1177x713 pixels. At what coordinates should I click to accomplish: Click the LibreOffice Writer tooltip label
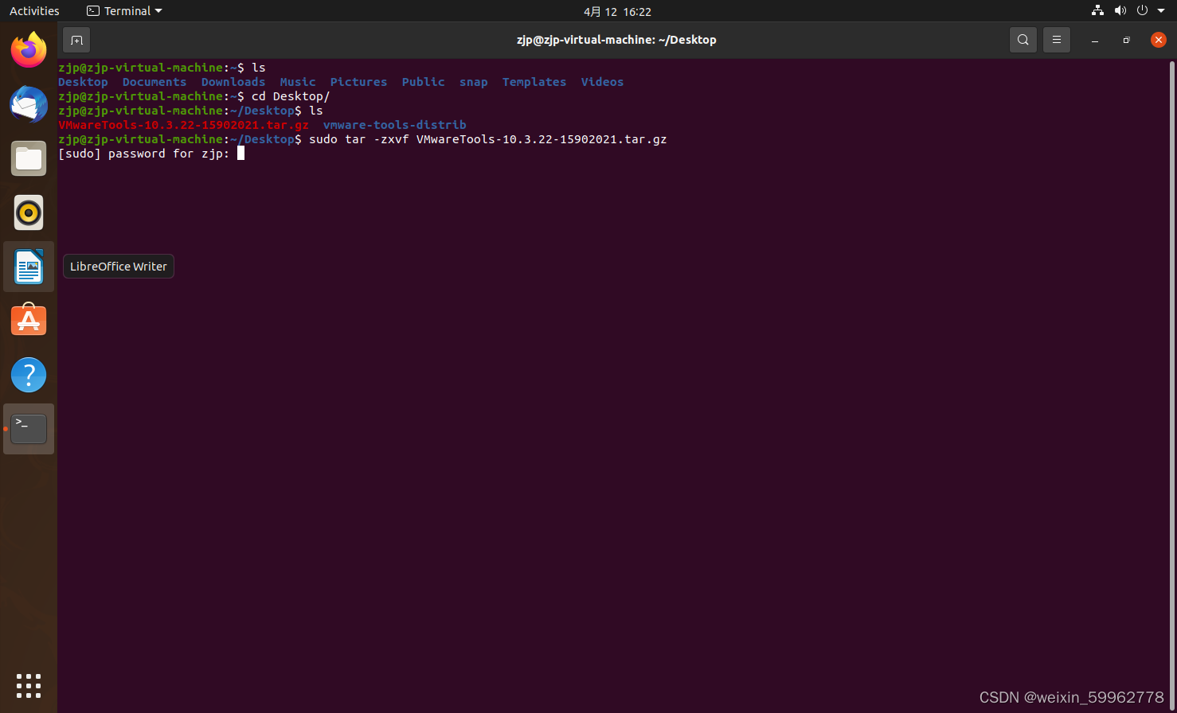pyautogui.click(x=119, y=267)
